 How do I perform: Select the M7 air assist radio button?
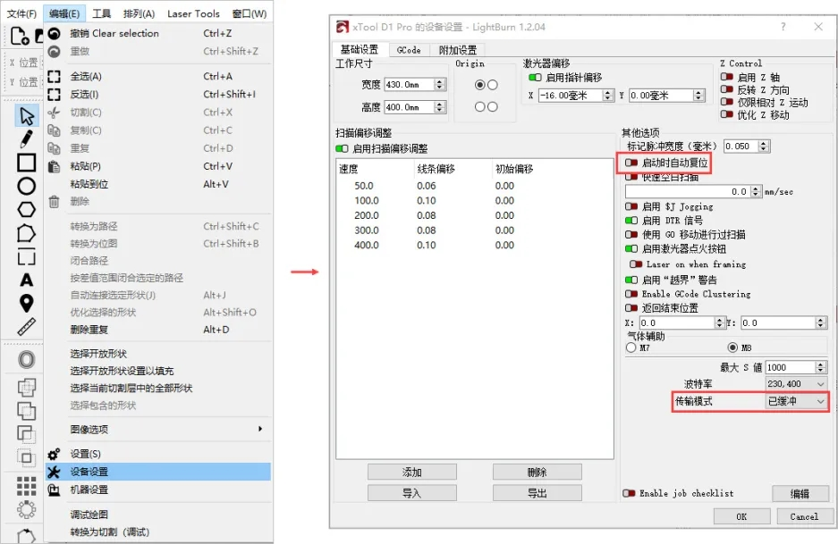pyautogui.click(x=631, y=347)
